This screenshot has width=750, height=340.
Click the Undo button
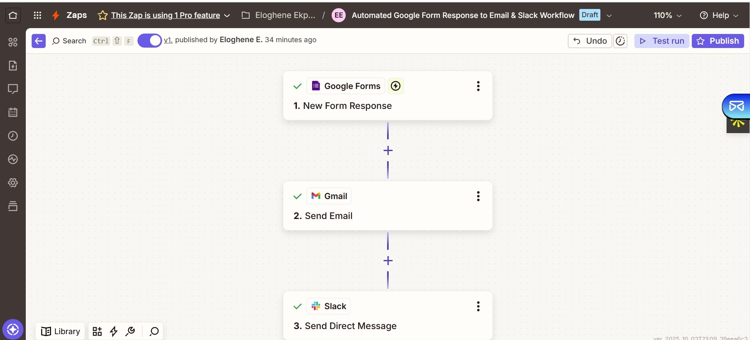589,41
